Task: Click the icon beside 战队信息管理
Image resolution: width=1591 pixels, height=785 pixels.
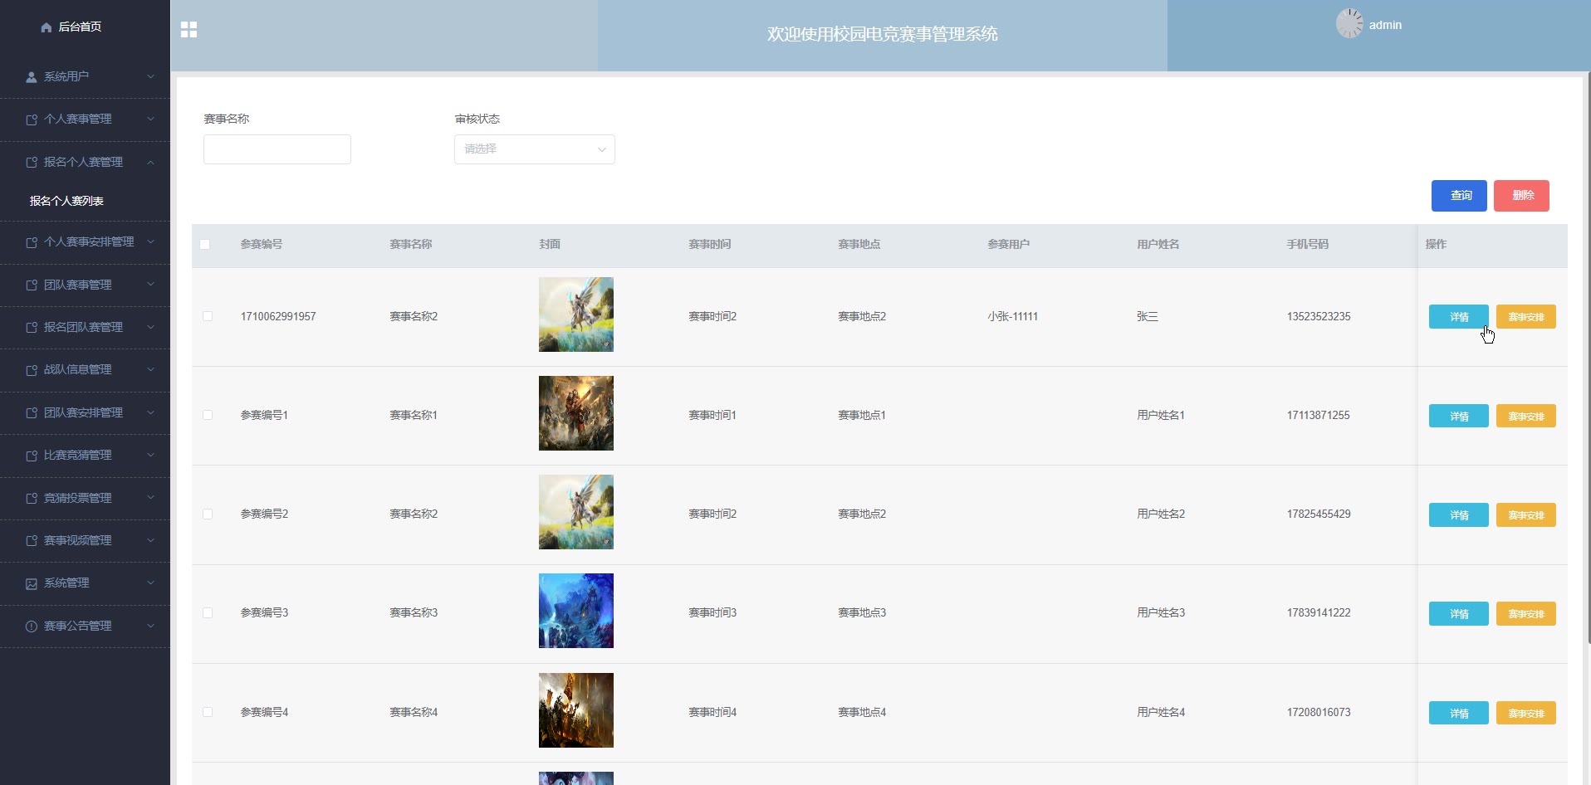Action: pos(32,370)
